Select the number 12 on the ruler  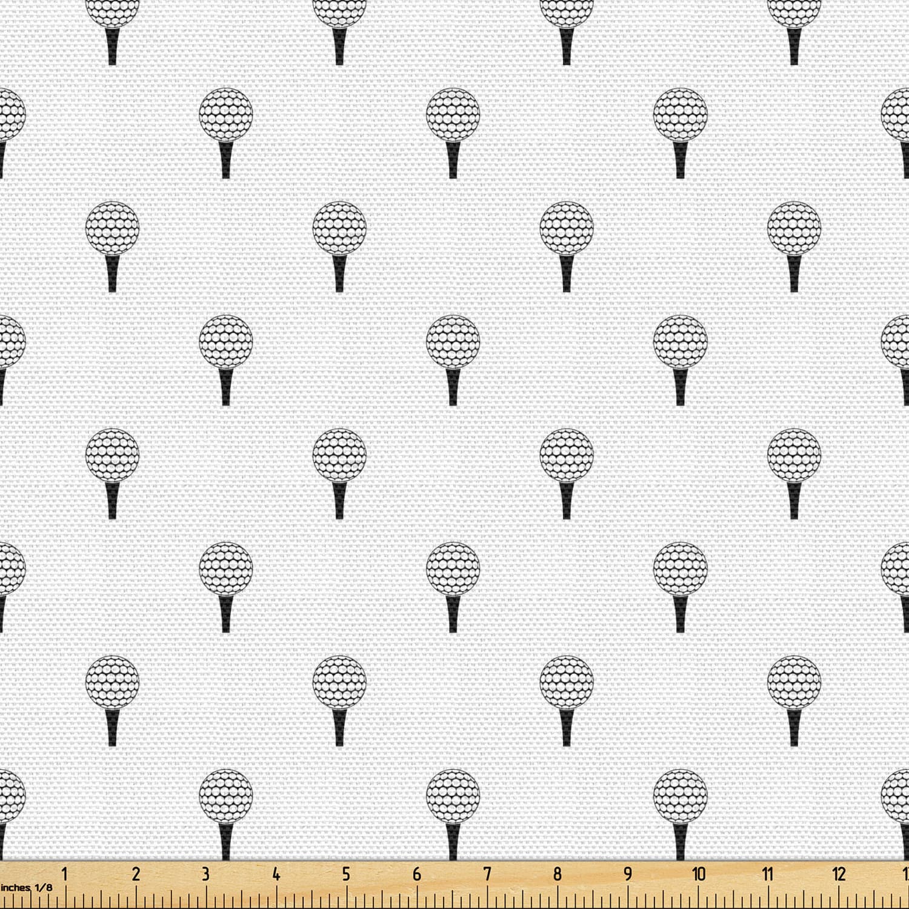(x=839, y=874)
